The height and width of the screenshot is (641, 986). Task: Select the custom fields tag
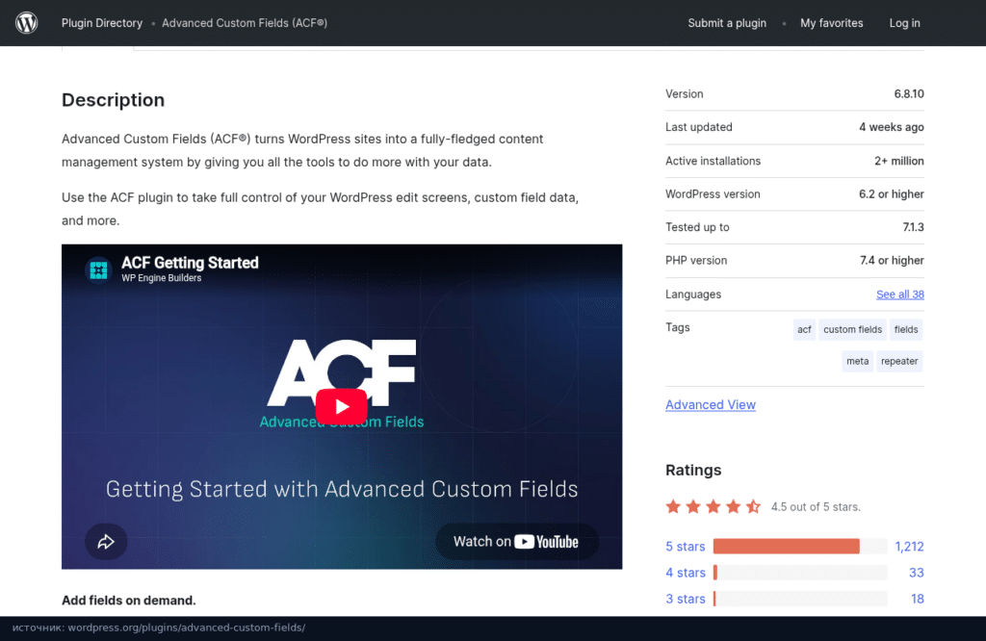[x=853, y=329]
